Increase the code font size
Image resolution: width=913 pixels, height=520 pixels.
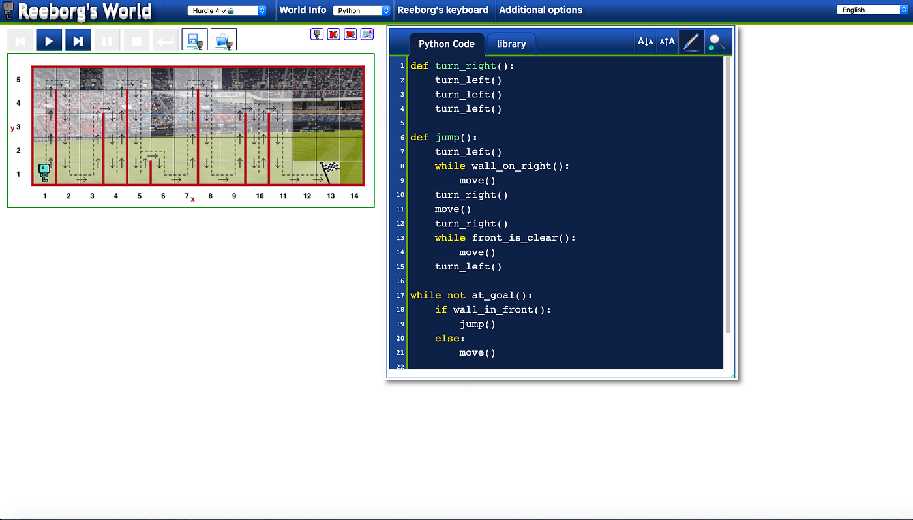667,41
